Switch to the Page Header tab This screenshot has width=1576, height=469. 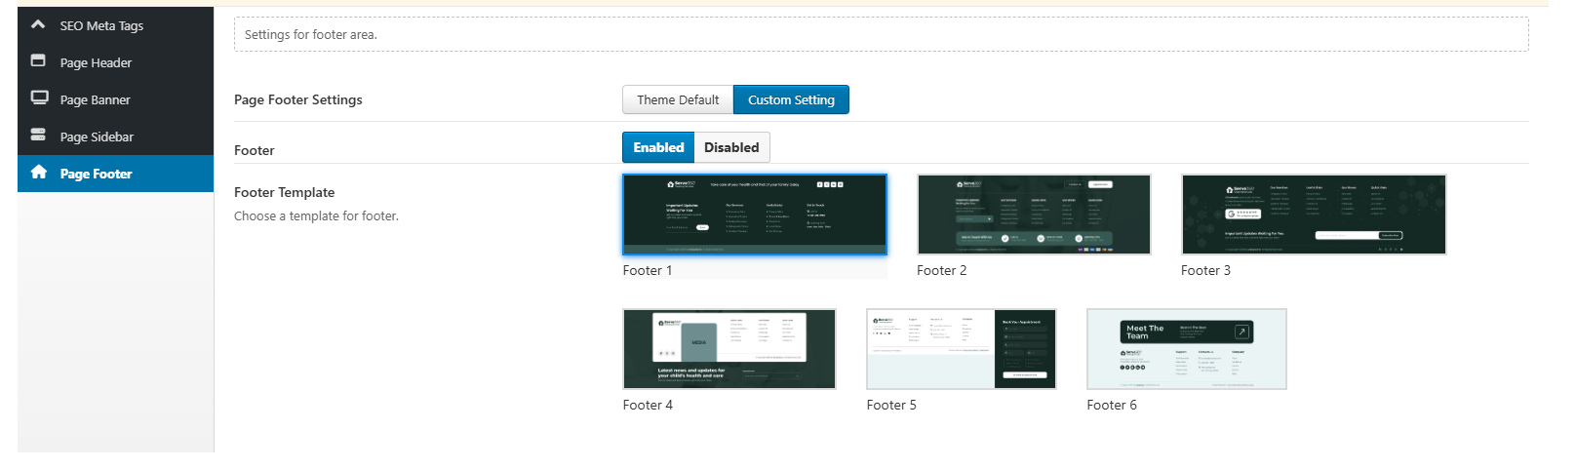pos(96,62)
